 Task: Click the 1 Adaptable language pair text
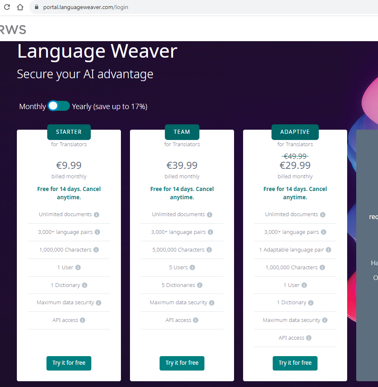[x=292, y=250]
